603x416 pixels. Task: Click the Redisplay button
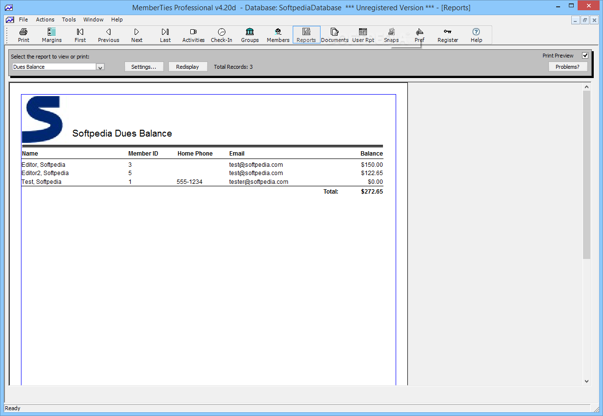point(188,67)
